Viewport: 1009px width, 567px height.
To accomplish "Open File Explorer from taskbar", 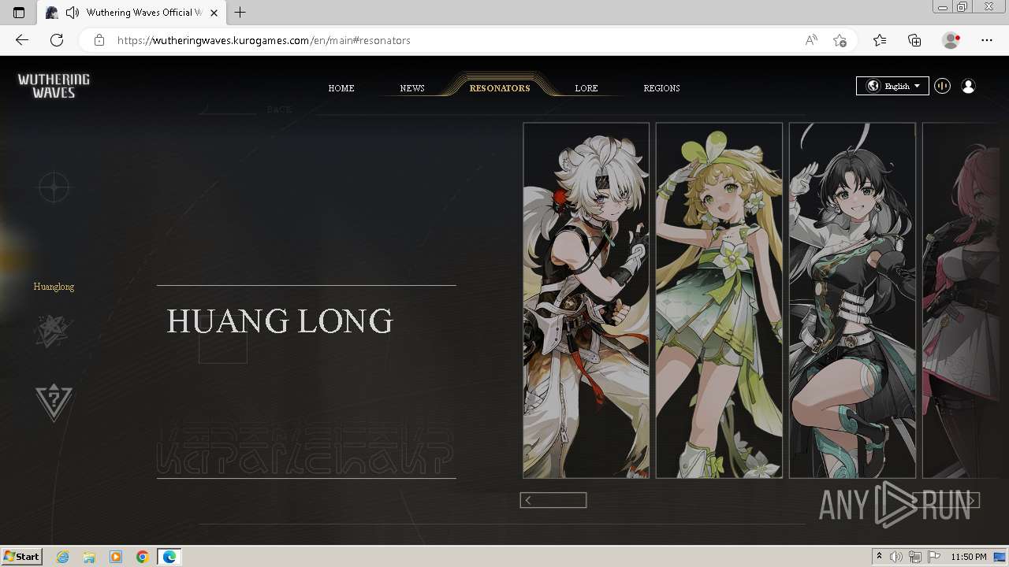I will coord(89,557).
